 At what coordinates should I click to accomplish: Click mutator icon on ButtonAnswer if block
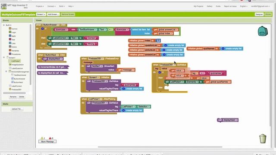42,29
